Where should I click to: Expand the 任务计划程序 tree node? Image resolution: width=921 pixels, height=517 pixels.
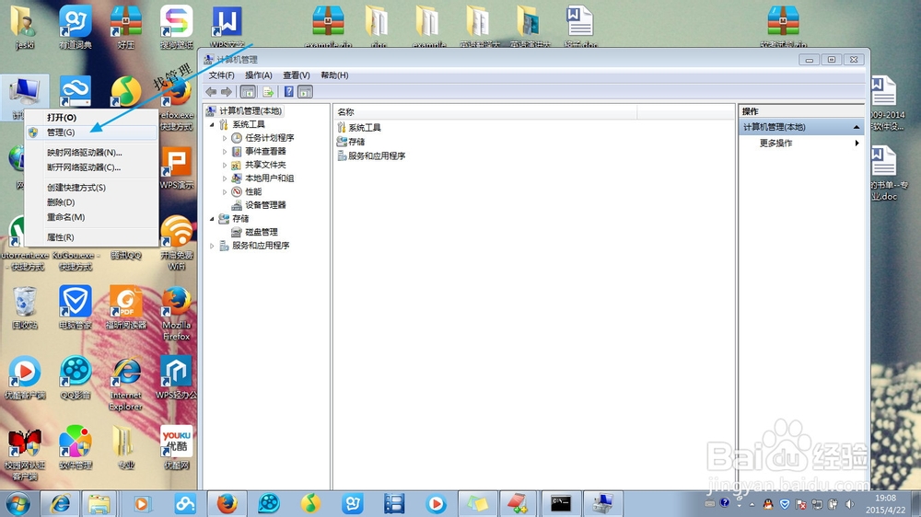click(x=225, y=138)
